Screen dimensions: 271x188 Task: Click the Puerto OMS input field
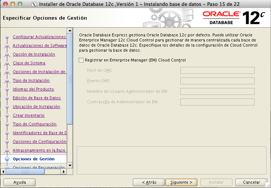click(x=217, y=81)
